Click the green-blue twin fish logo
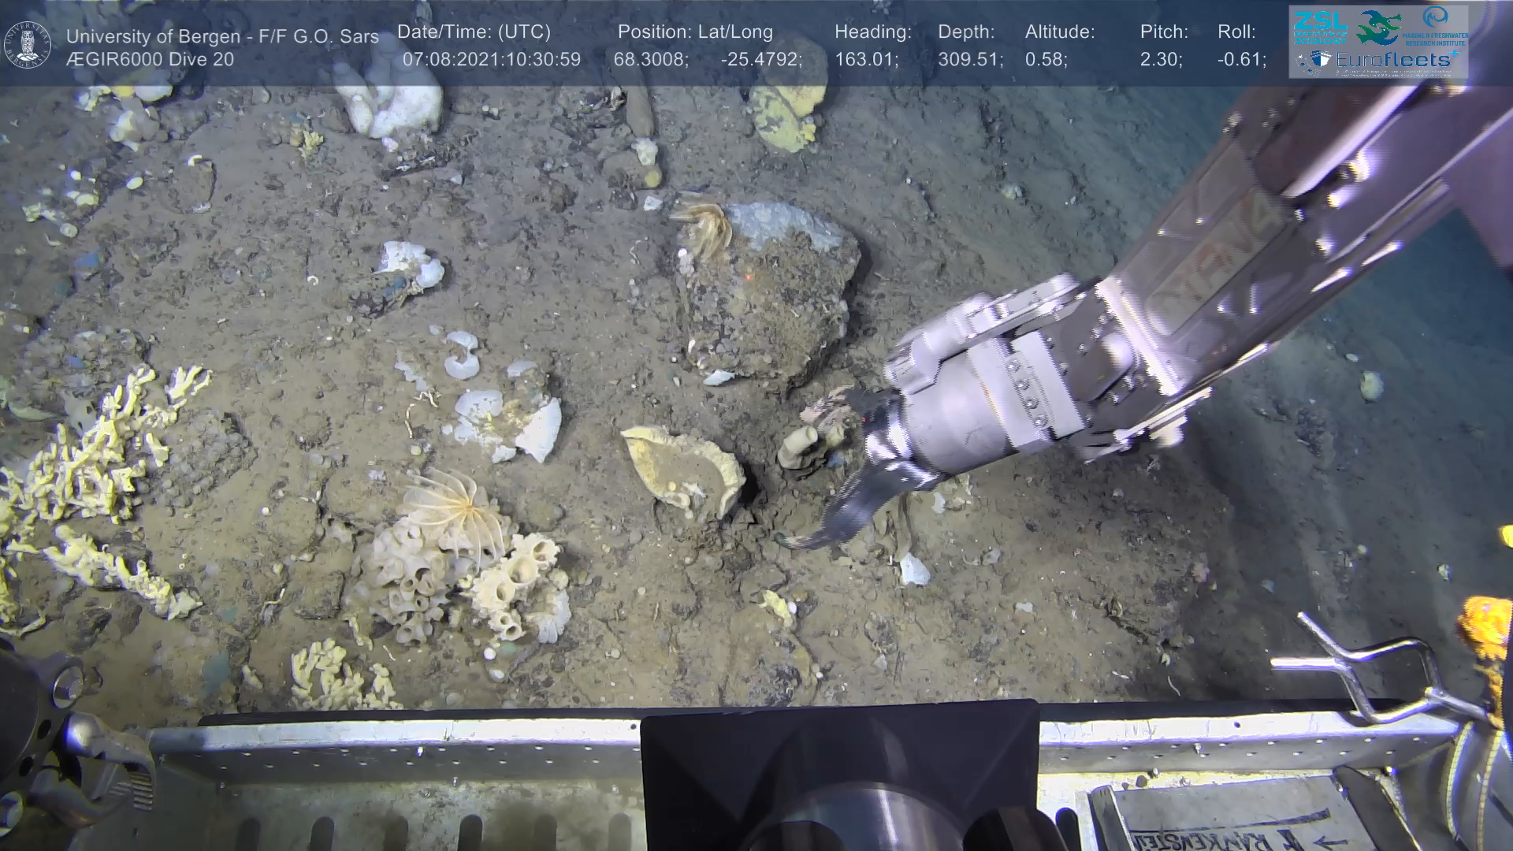1513x851 pixels. coord(1377,27)
